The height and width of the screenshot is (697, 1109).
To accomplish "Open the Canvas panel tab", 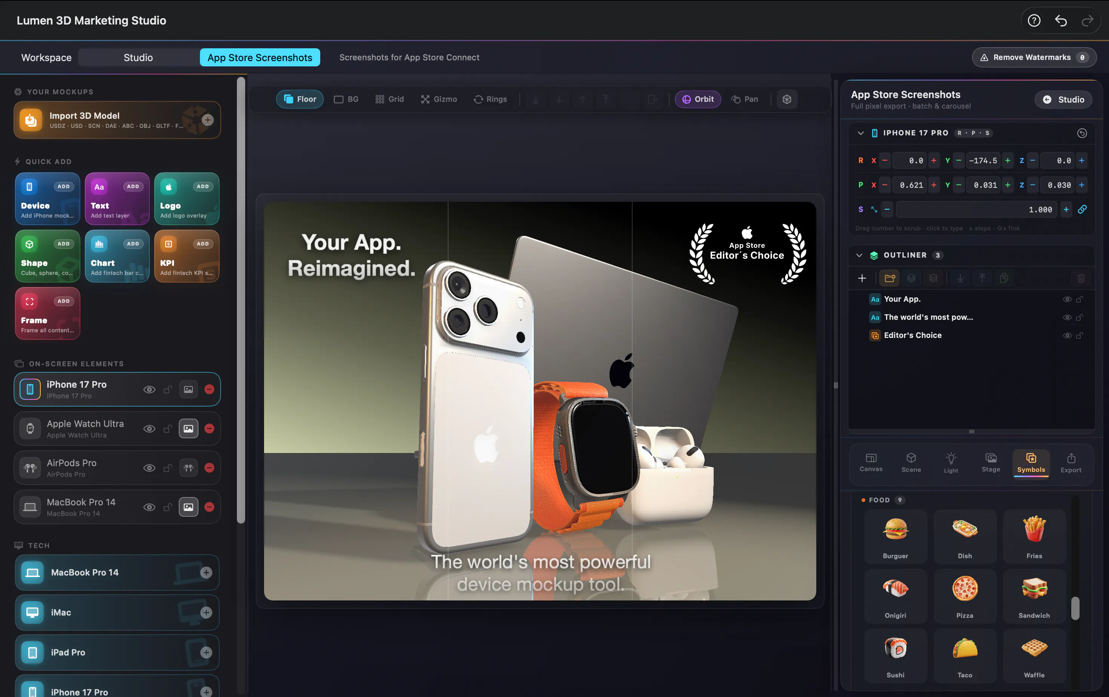I will pos(871,463).
